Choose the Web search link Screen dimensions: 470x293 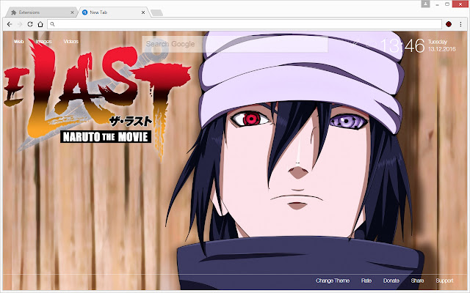[x=18, y=41]
